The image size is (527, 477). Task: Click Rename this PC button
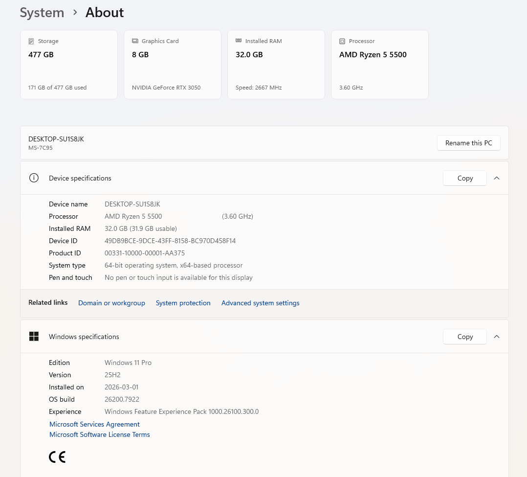pos(468,143)
